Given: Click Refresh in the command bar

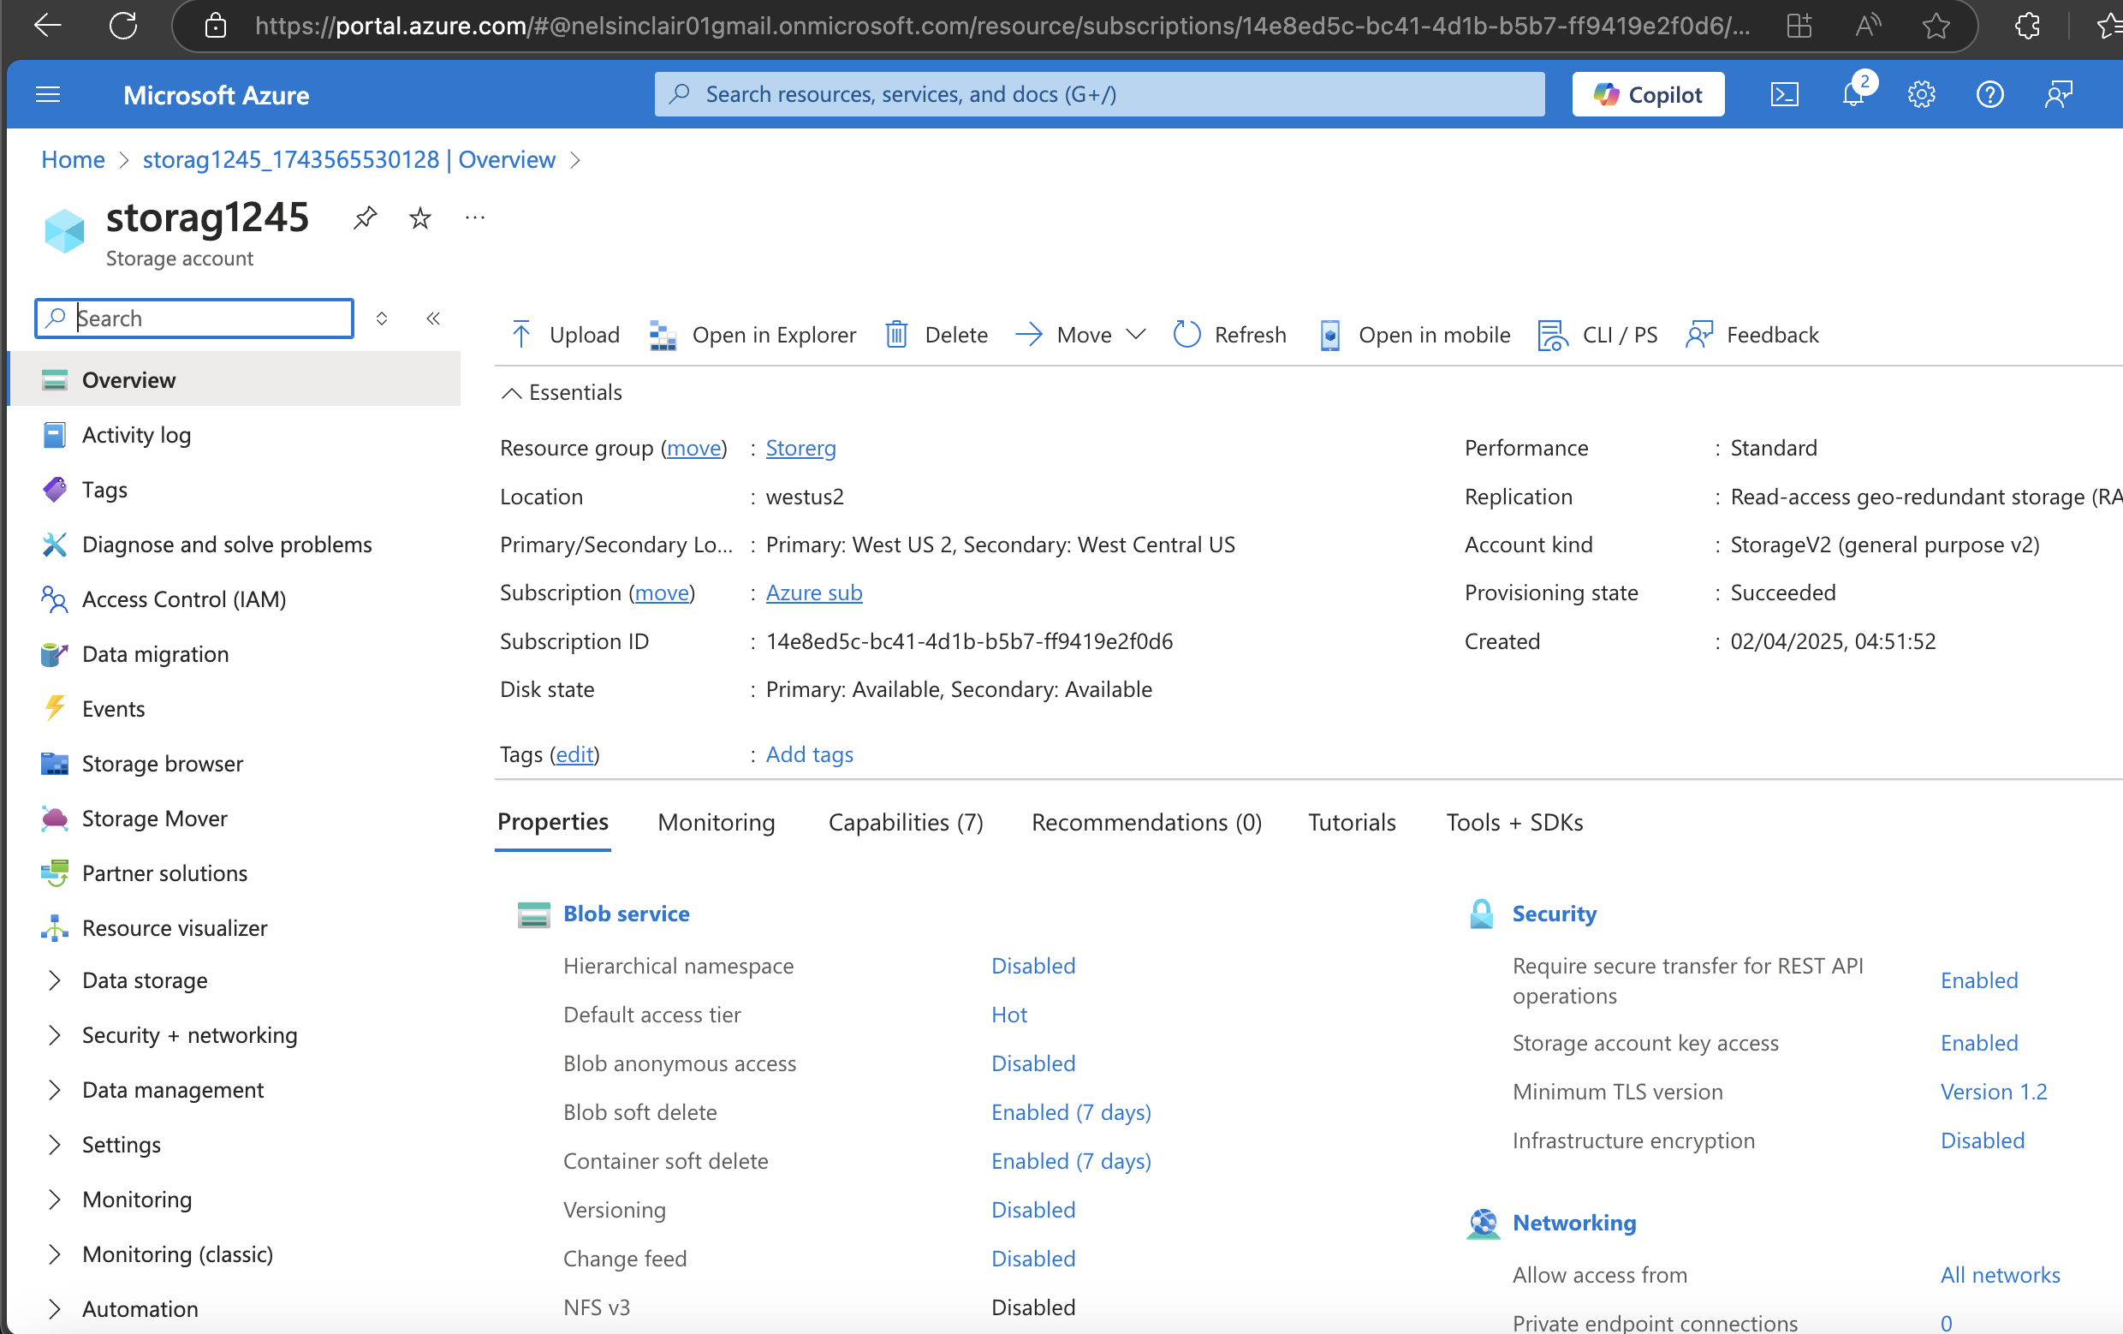Looking at the screenshot, I should pyautogui.click(x=1230, y=335).
